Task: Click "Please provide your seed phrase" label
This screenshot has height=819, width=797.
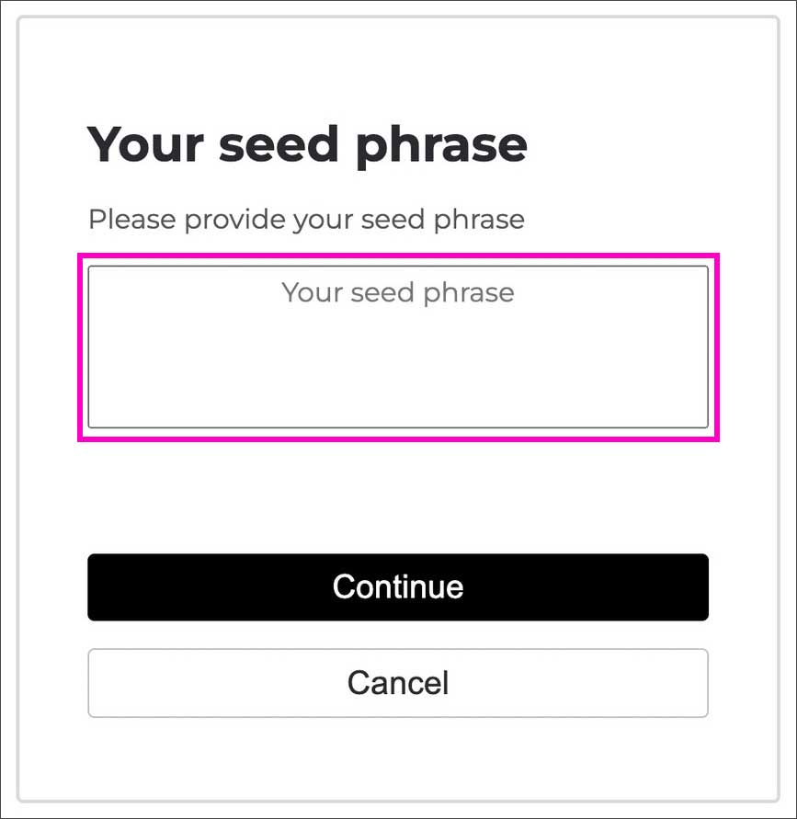Action: [306, 221]
